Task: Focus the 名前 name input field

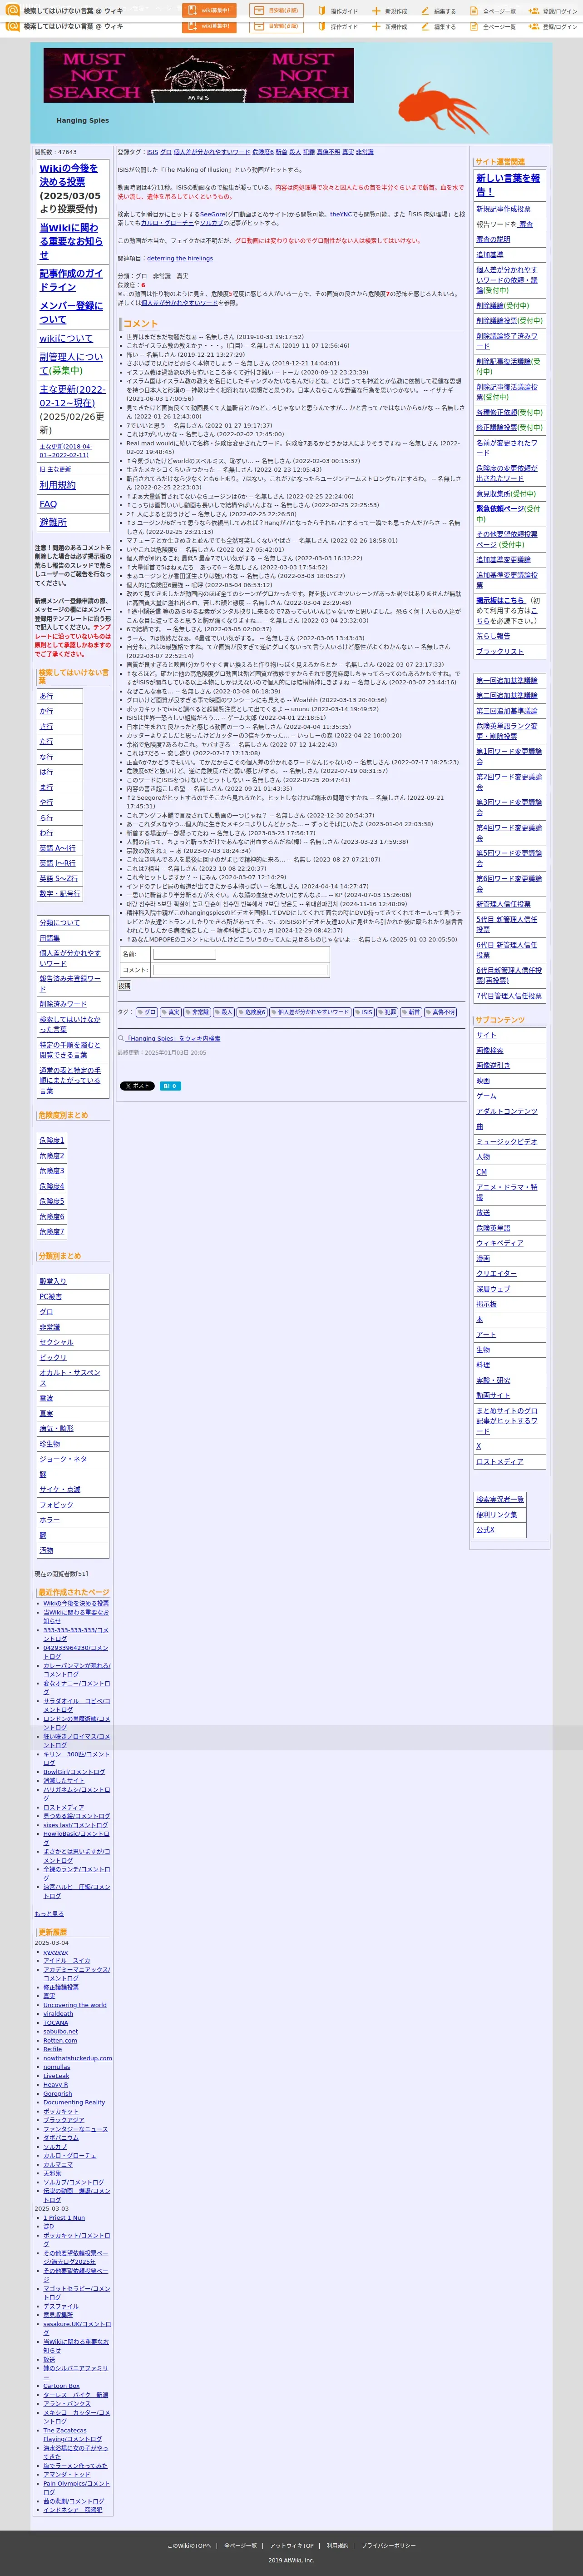Action: click(184, 954)
